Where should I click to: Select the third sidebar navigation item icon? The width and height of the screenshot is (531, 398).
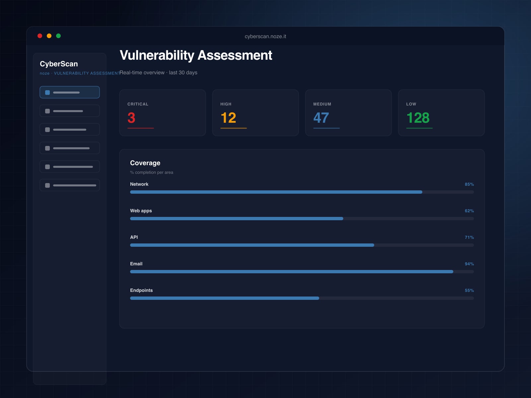point(47,130)
